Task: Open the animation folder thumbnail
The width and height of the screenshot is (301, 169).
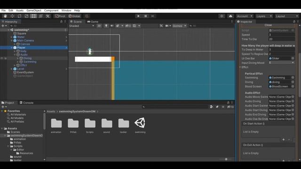Action: pyautogui.click(x=56, y=123)
